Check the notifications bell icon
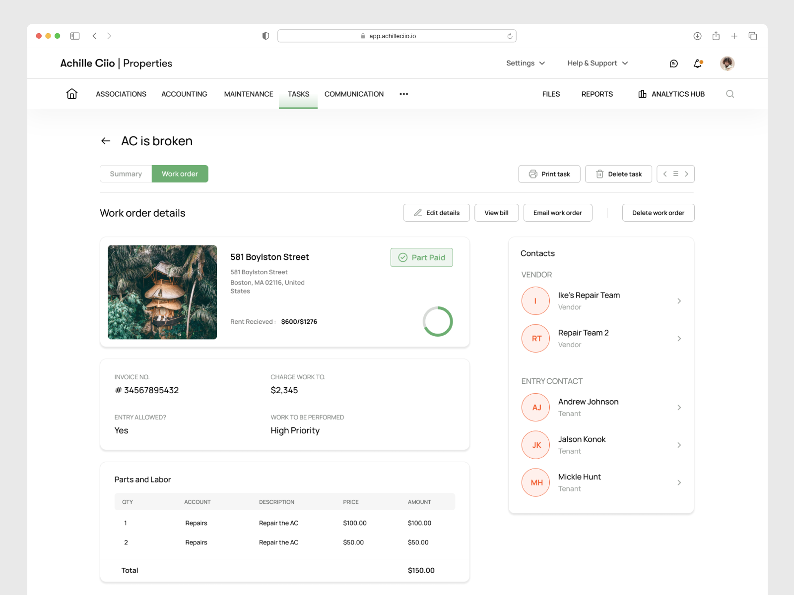This screenshot has width=794, height=595. tap(697, 63)
